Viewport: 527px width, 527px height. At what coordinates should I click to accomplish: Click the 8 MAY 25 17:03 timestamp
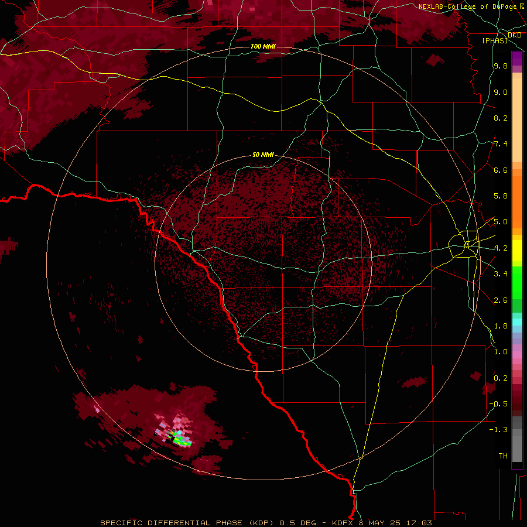tap(397, 523)
